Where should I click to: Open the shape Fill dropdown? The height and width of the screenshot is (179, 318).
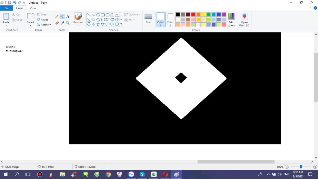(x=129, y=20)
